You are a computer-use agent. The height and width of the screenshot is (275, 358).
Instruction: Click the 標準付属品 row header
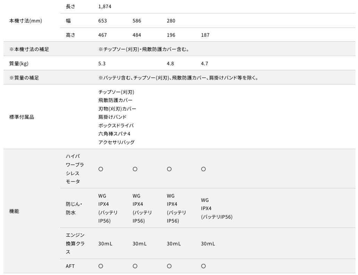click(22, 117)
